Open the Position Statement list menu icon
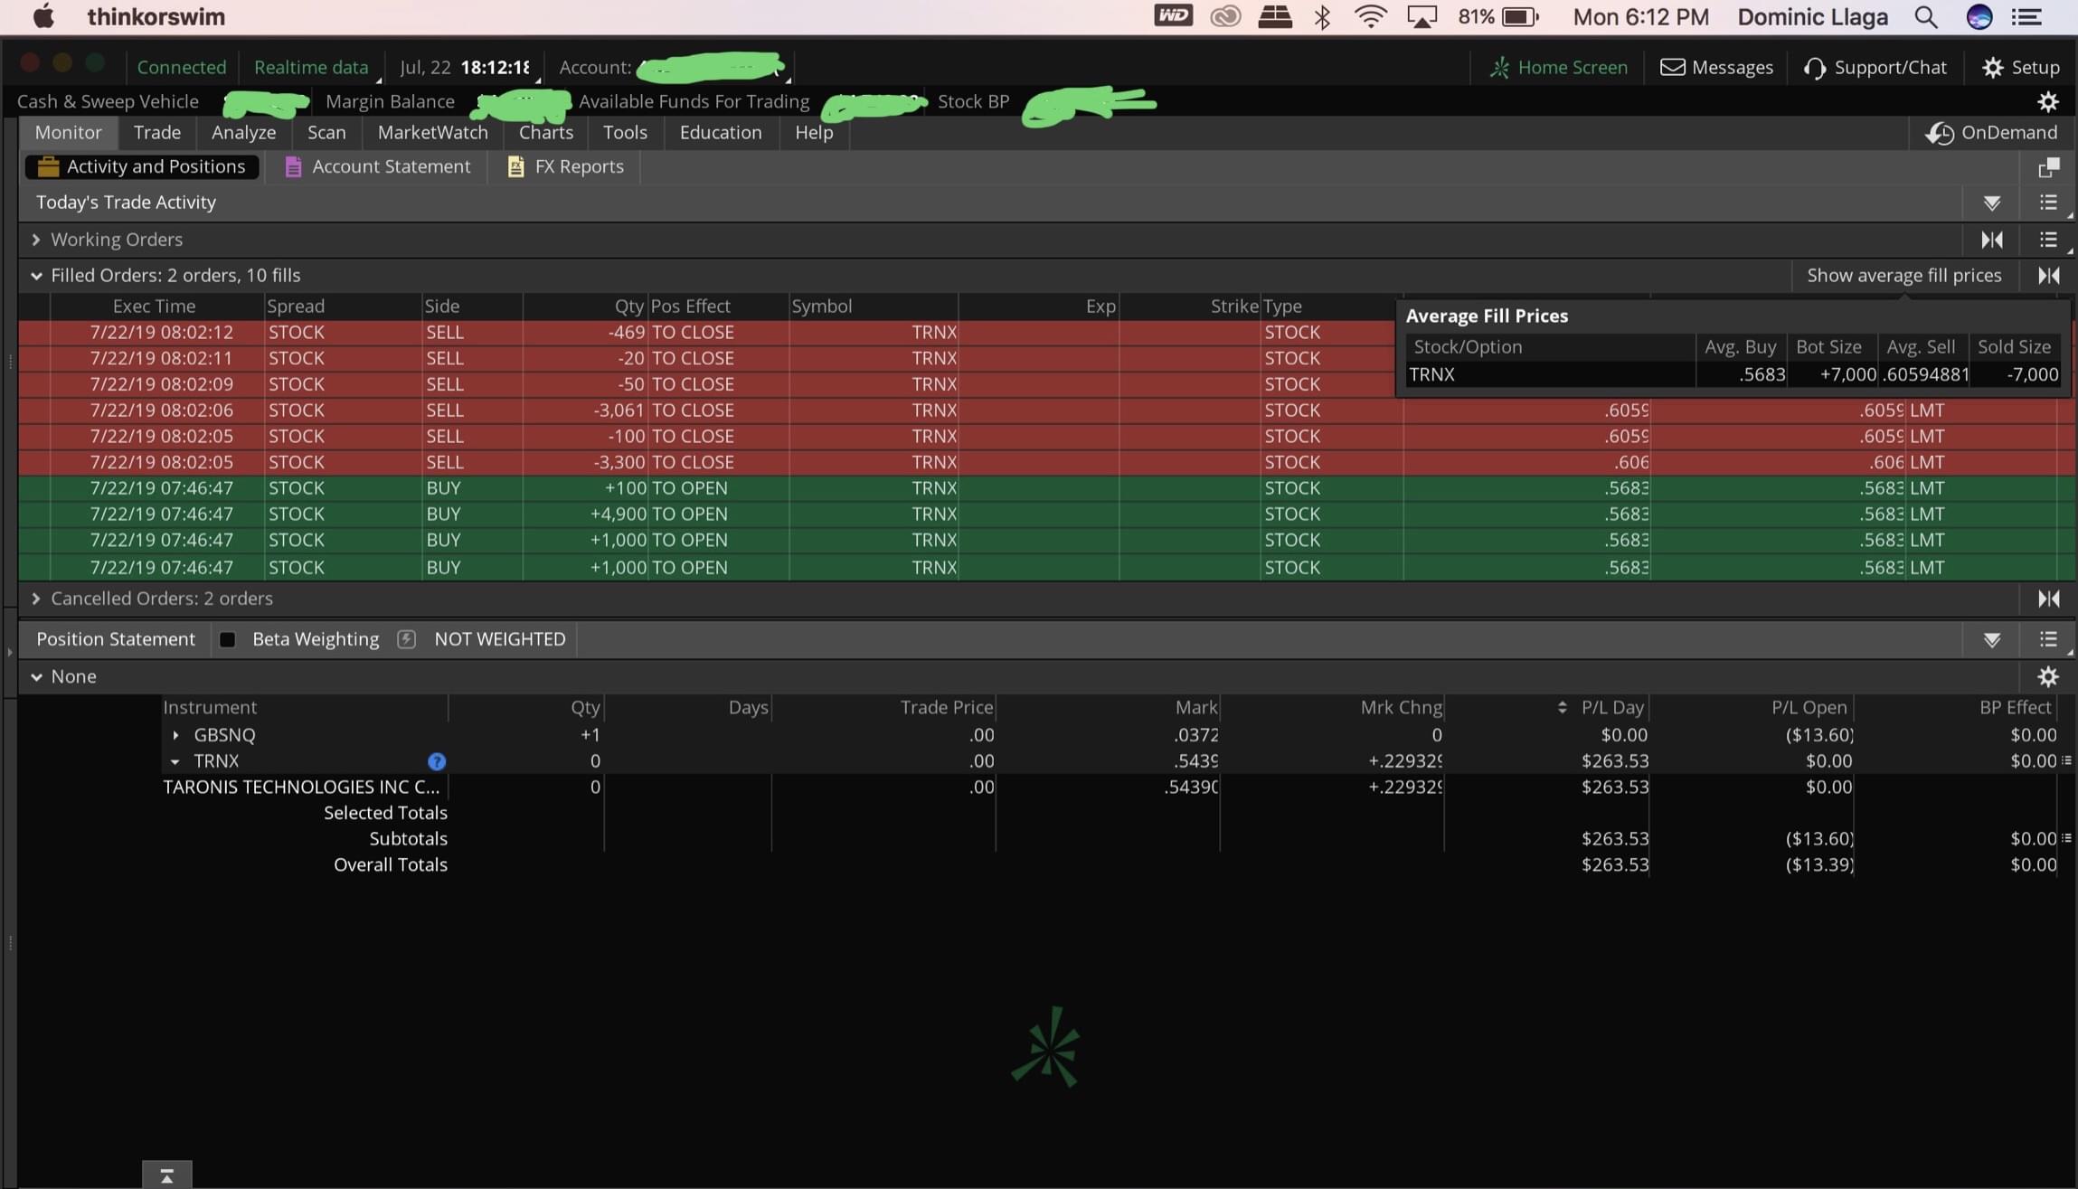 2048,639
